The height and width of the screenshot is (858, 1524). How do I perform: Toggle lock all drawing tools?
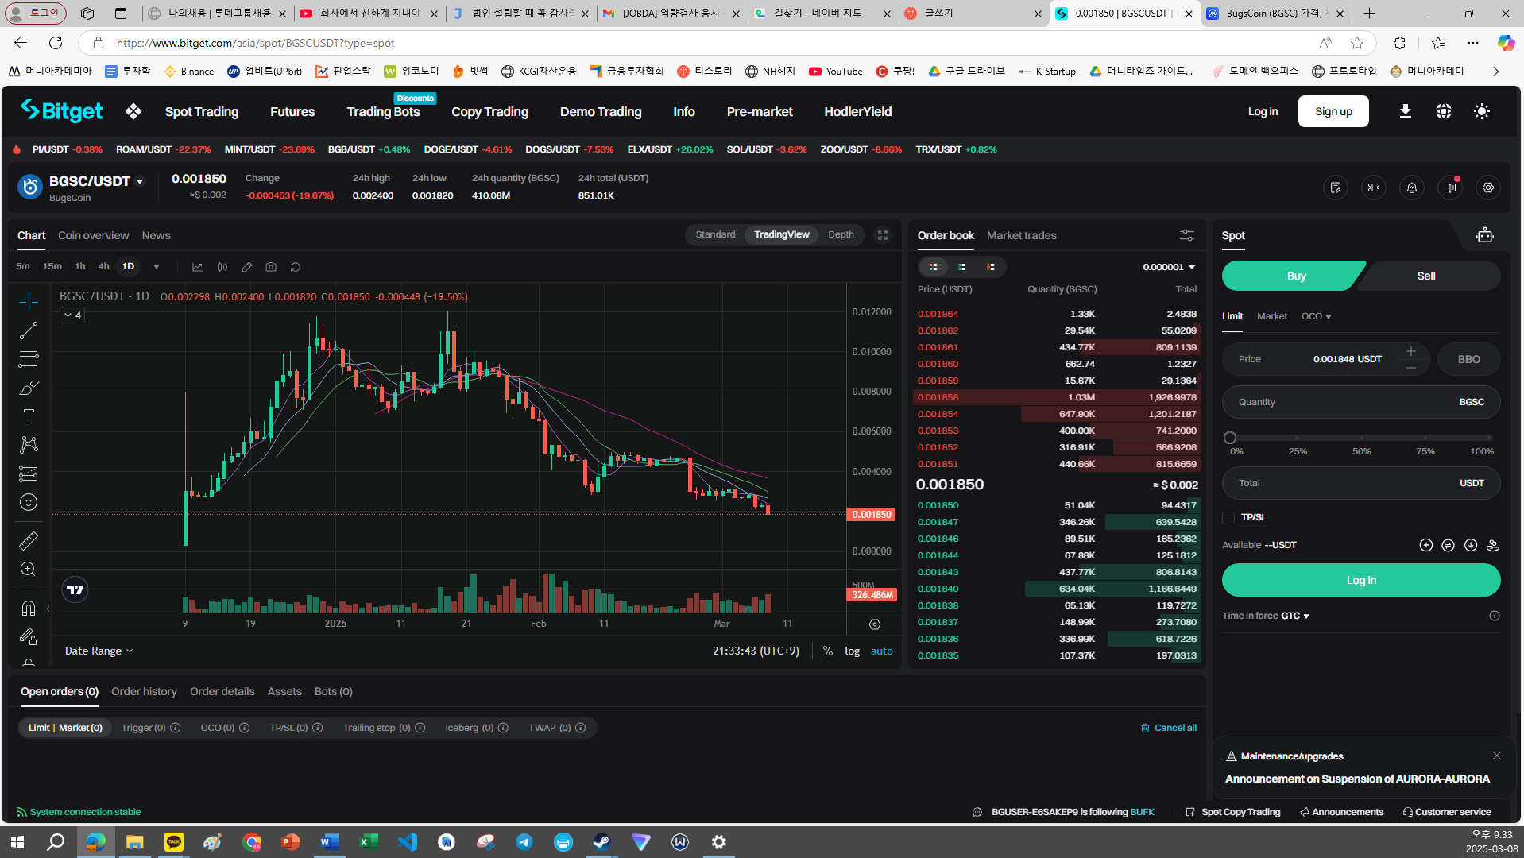click(x=29, y=637)
